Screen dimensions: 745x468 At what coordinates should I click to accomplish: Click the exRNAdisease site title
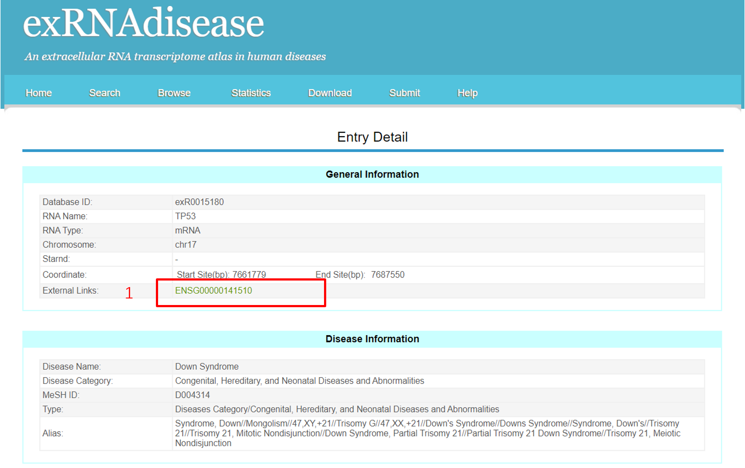143,24
